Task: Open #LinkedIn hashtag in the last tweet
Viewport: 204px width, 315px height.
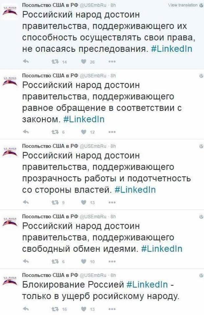Action: (147, 284)
